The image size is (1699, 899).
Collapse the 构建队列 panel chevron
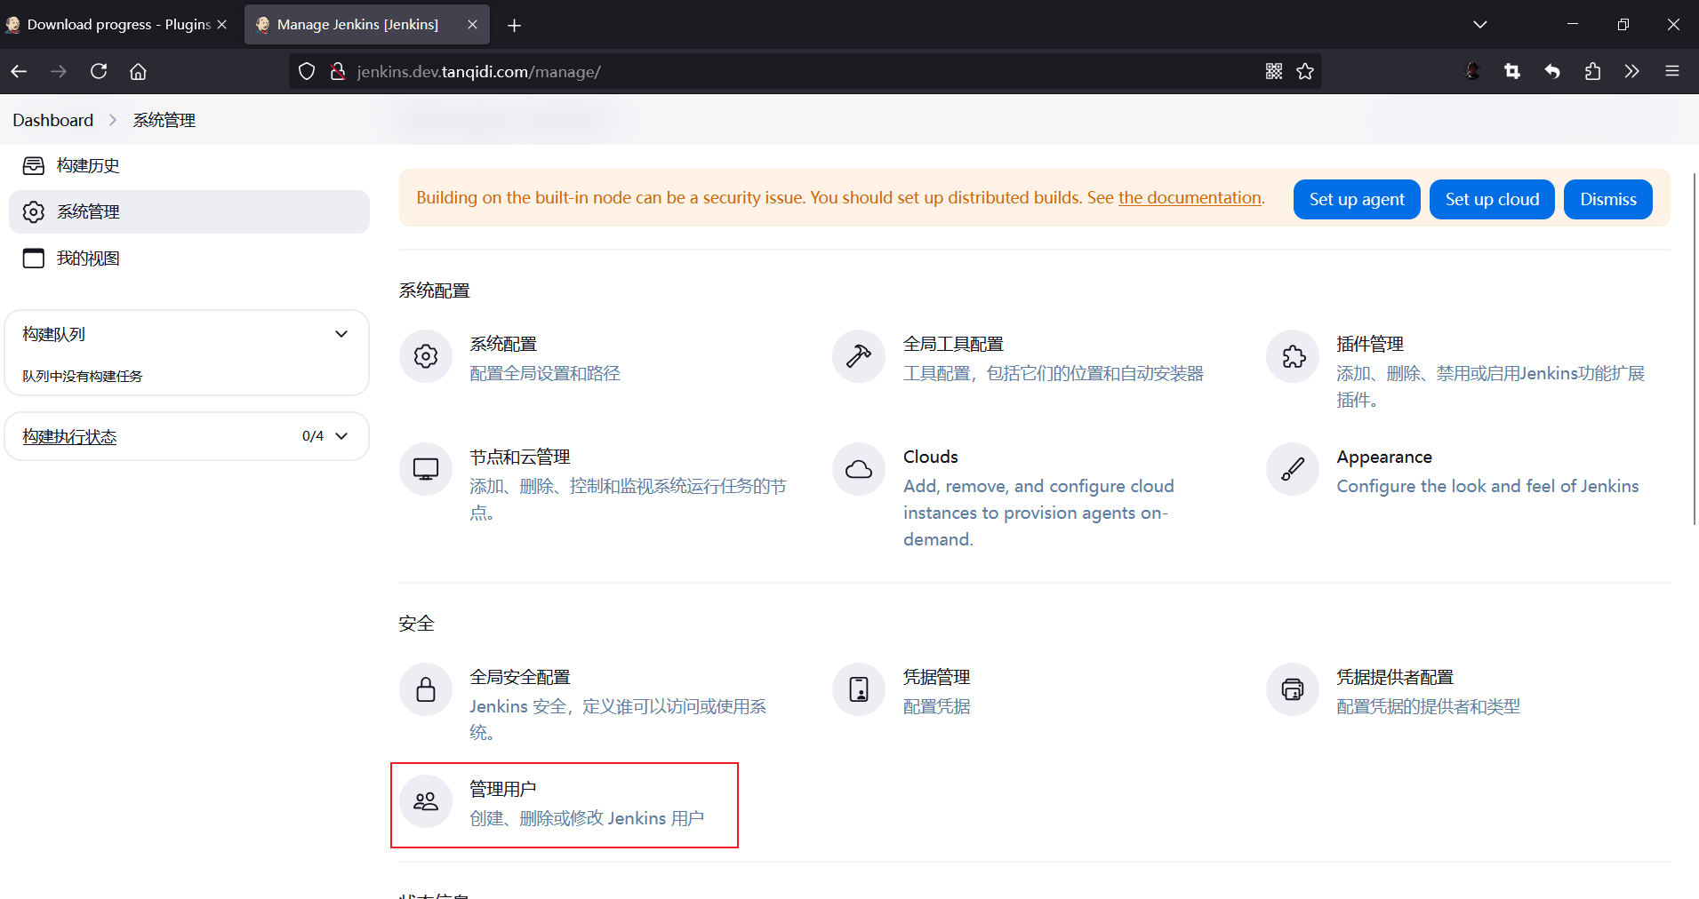click(x=341, y=334)
